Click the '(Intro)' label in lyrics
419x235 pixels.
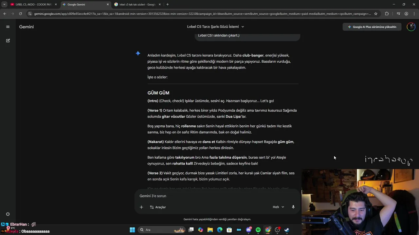pyautogui.click(x=153, y=101)
